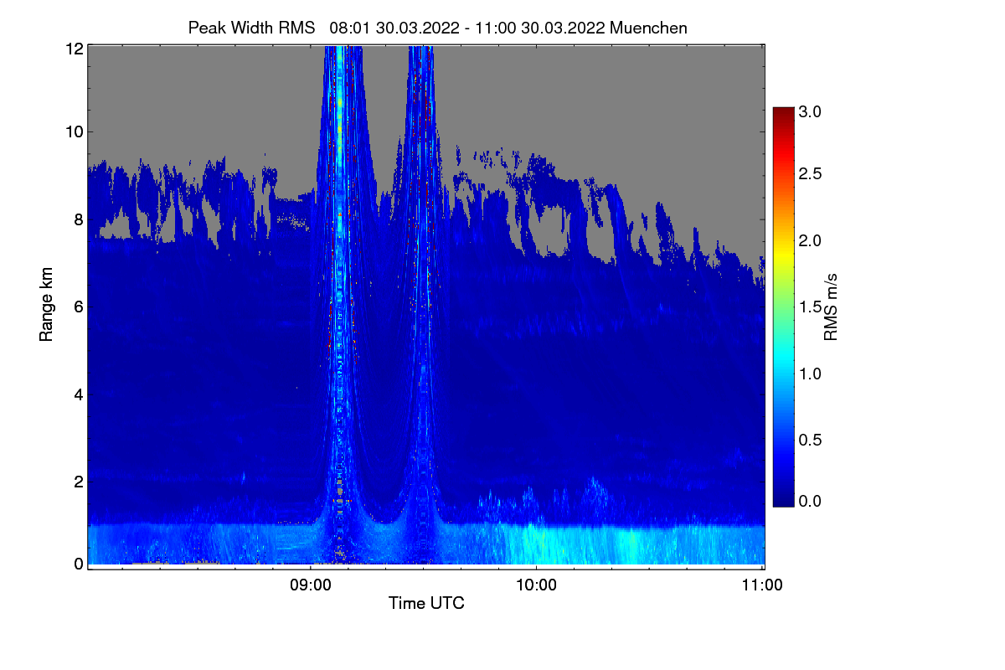
Task: Click the y-axis tick label '2'
Action: tap(77, 481)
